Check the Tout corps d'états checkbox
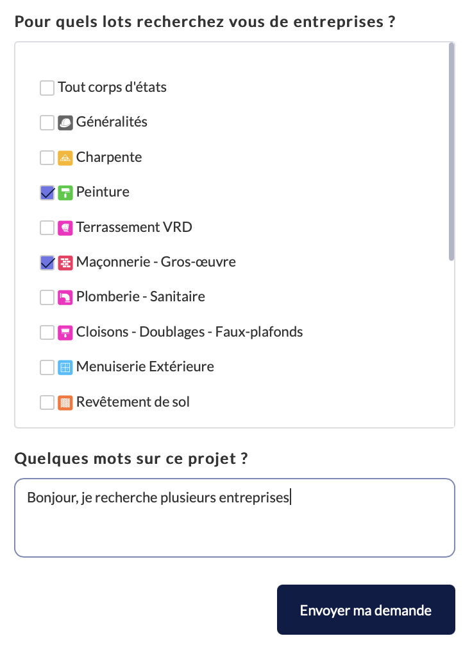472x654 pixels. click(x=47, y=88)
